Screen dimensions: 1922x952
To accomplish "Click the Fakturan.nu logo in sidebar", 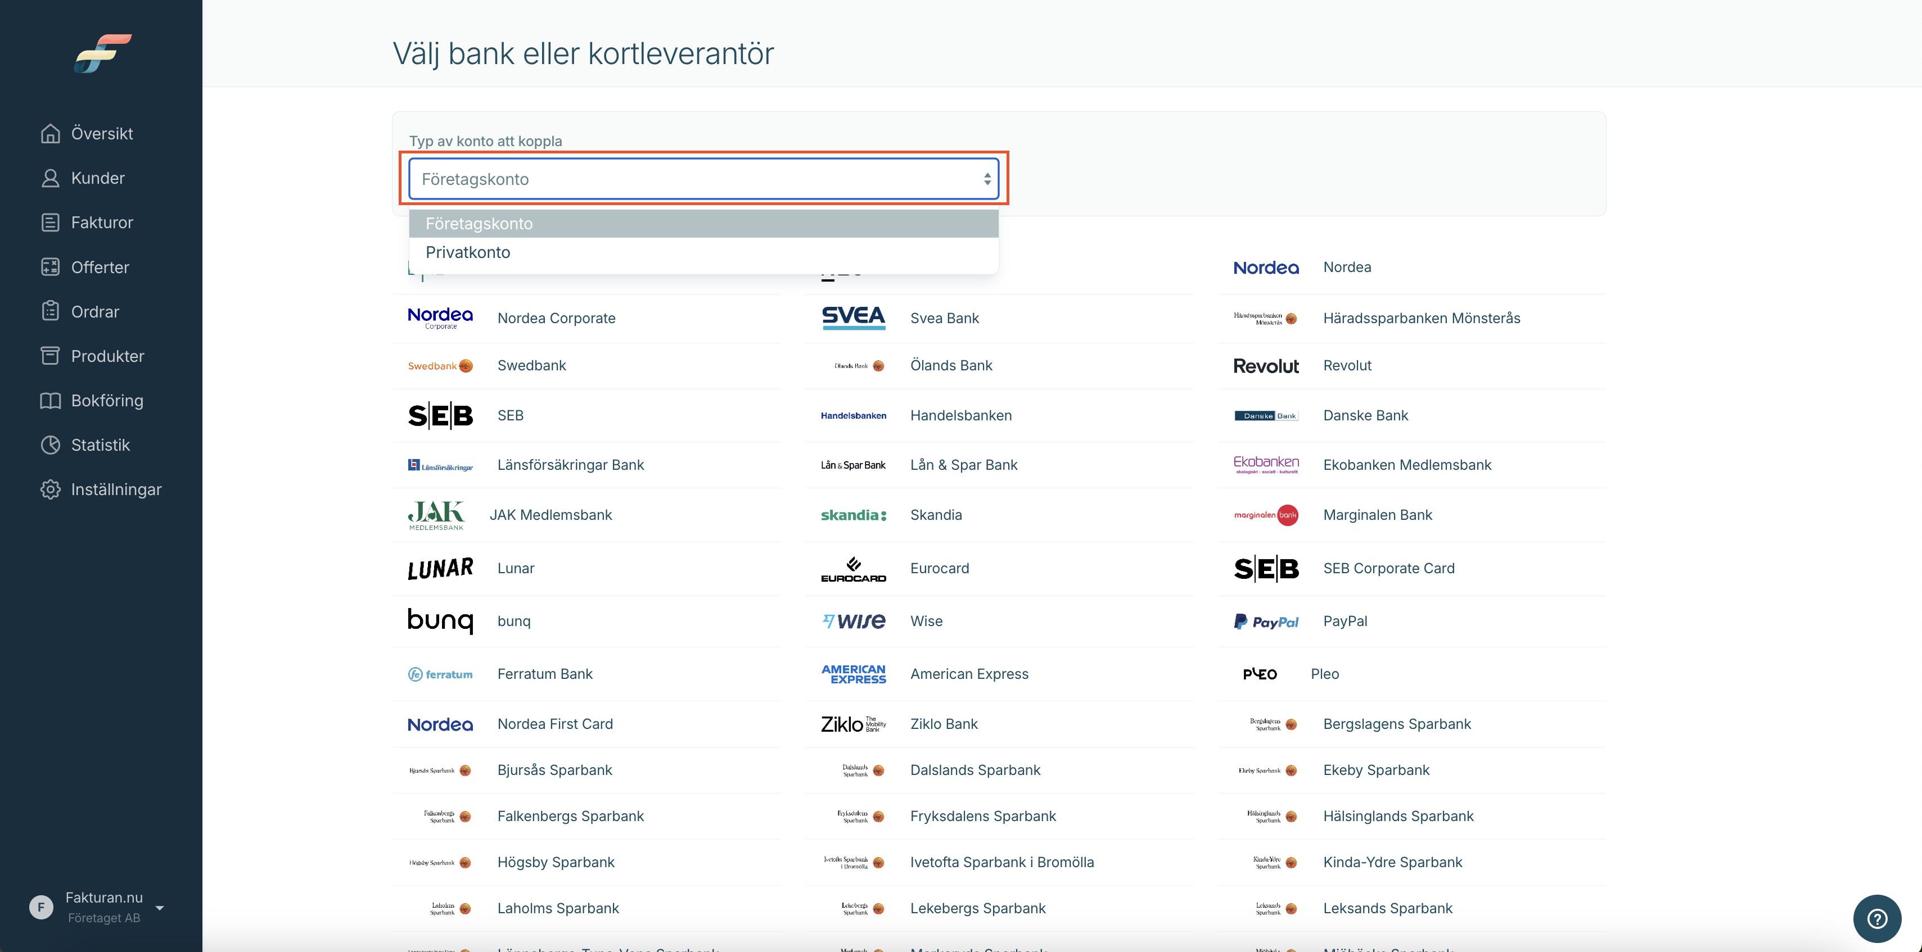I will pos(103,53).
